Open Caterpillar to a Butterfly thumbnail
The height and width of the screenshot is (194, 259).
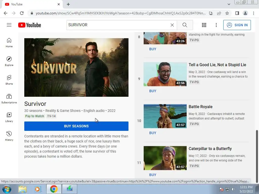pyautogui.click(x=165, y=158)
